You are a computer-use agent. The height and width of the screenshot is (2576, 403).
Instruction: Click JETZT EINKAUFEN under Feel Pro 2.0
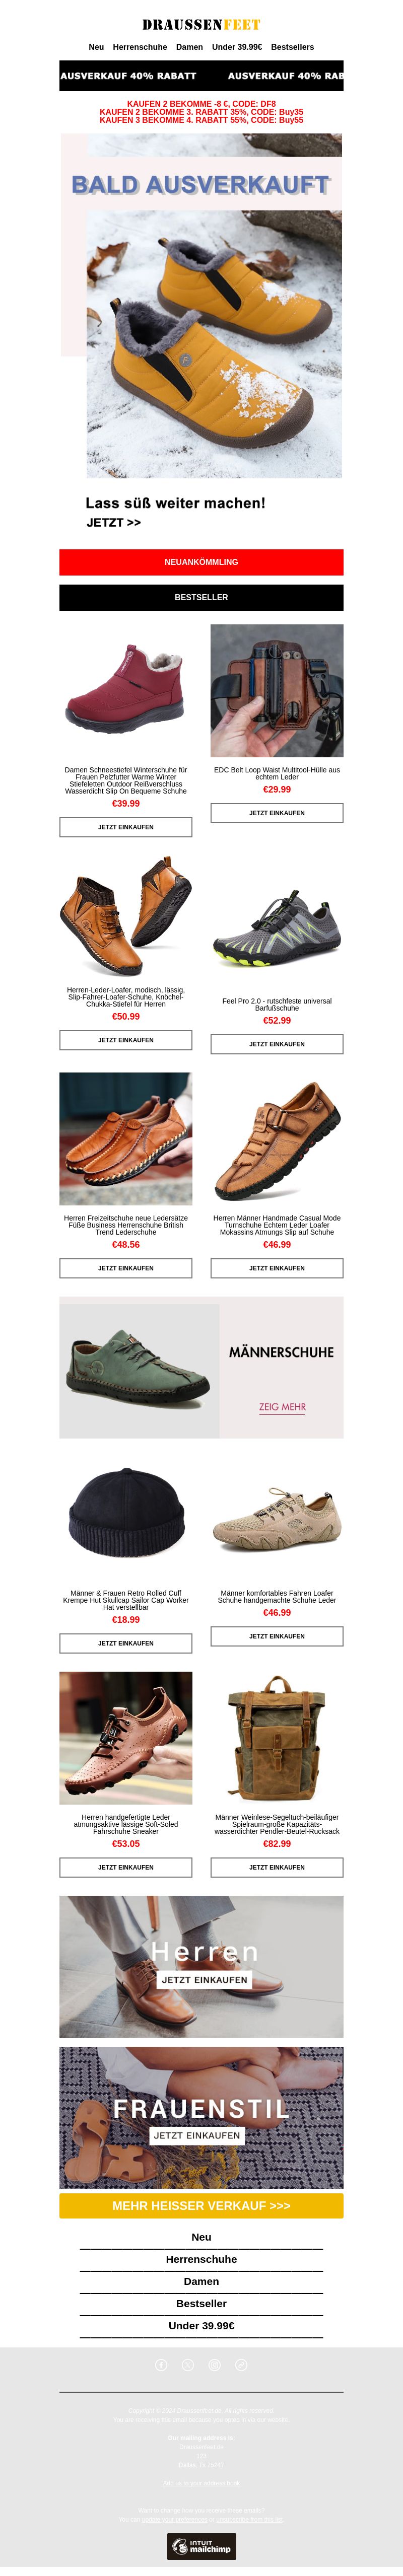277,1044
